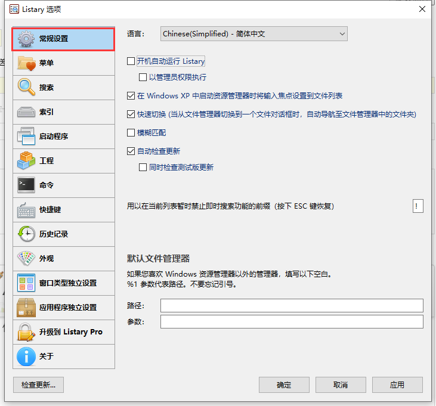436x406 pixels.
Task: Click the grid window icon for 窗口类型独立设置
Action: (26, 283)
